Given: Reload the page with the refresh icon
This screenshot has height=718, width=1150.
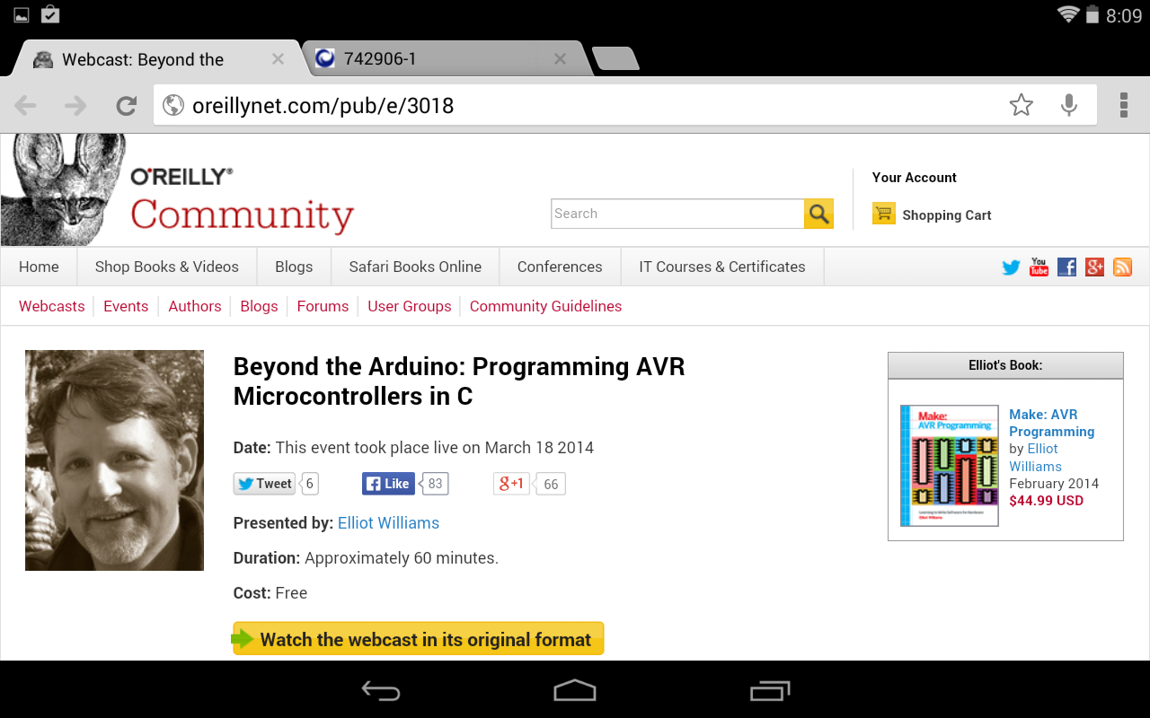Looking at the screenshot, I should 127,106.
